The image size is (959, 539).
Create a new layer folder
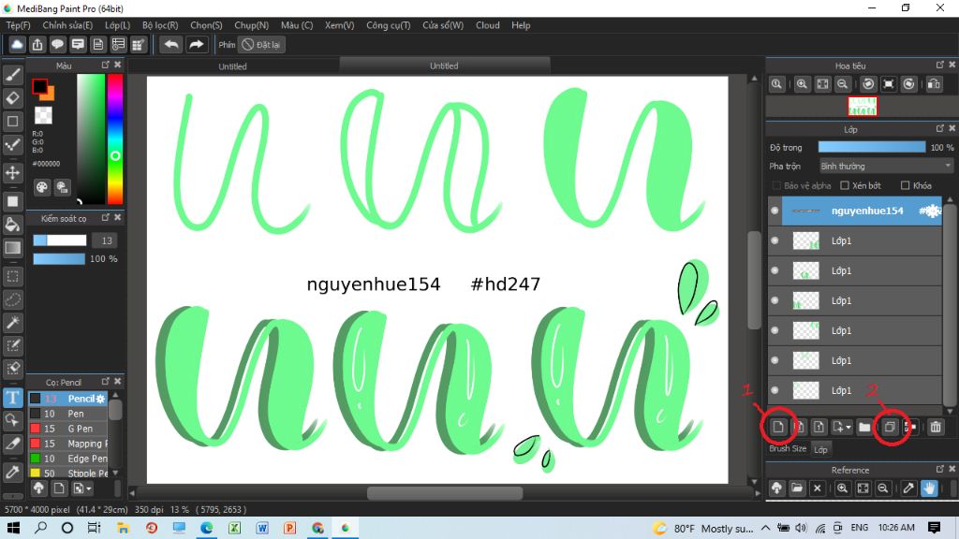coord(864,427)
